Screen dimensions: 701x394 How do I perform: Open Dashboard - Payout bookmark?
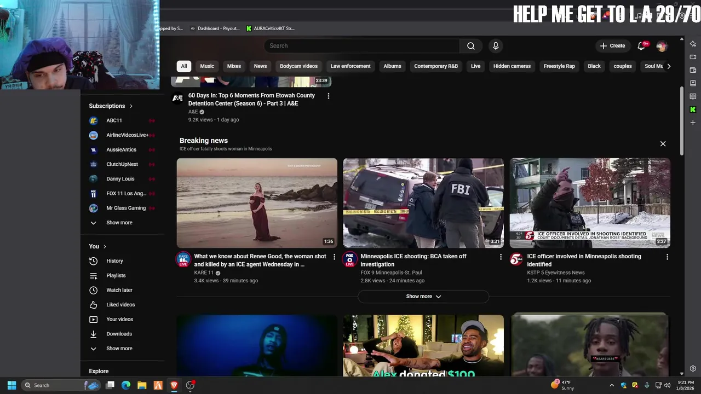(x=215, y=28)
